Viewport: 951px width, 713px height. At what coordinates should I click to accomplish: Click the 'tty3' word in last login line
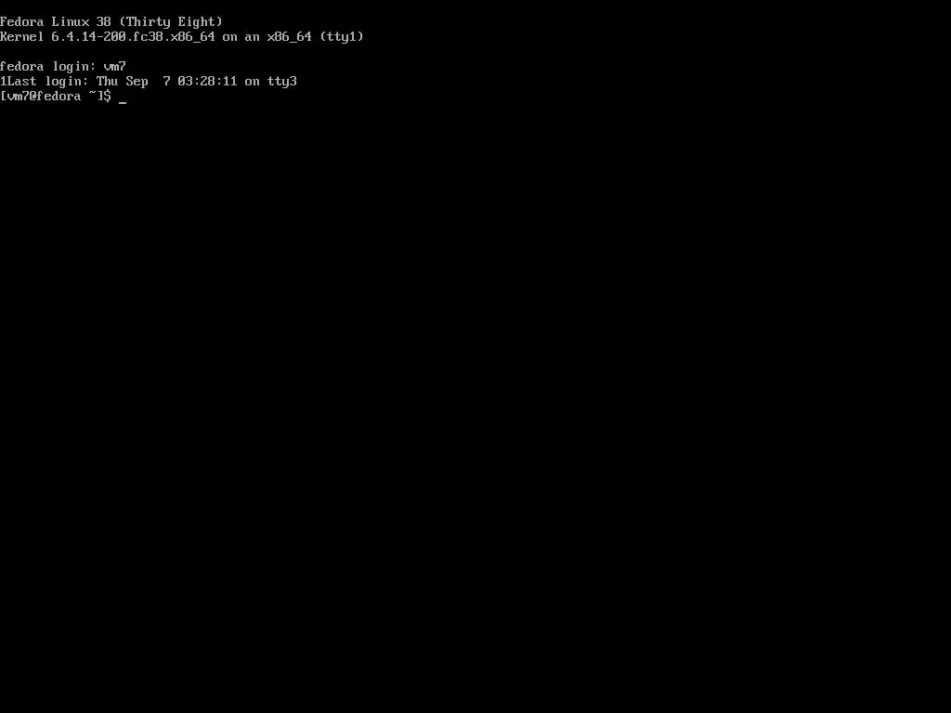(282, 82)
